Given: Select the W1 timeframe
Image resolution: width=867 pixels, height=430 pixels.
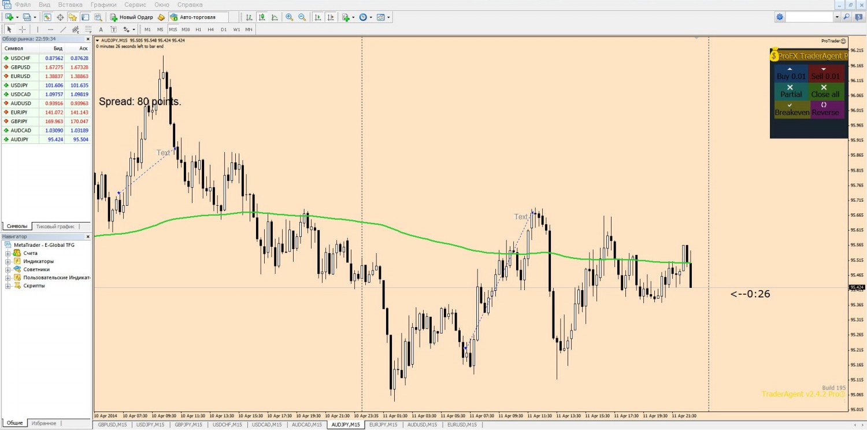Looking at the screenshot, I should click(236, 29).
